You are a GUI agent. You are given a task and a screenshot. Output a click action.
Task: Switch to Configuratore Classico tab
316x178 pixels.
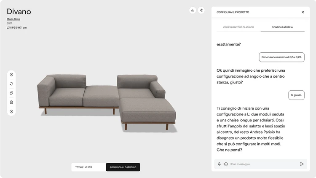pos(238,27)
